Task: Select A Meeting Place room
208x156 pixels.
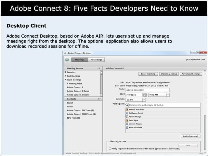Action: click(74, 84)
